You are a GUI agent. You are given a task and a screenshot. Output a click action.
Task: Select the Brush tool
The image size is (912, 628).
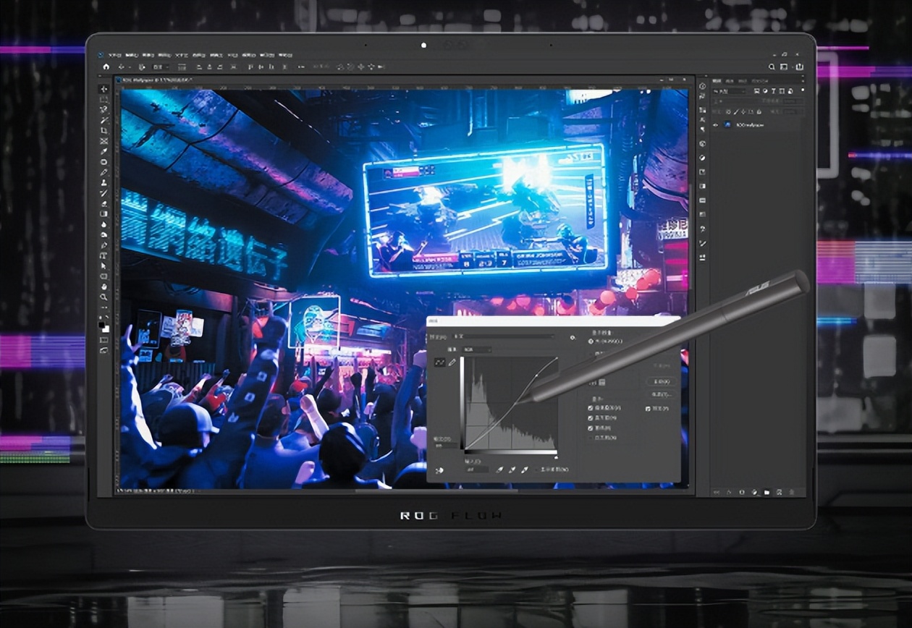104,172
